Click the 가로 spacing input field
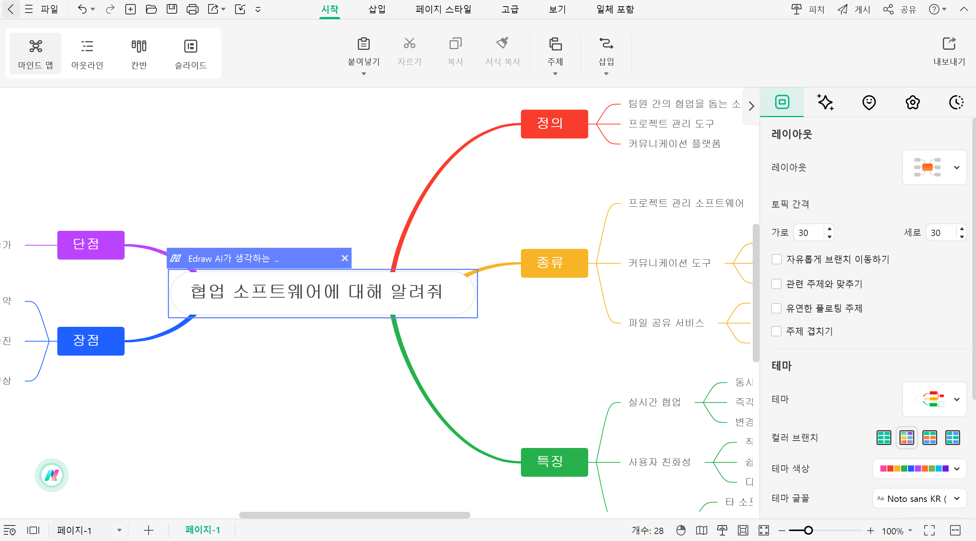Viewport: 976px width, 541px height. (x=810, y=233)
